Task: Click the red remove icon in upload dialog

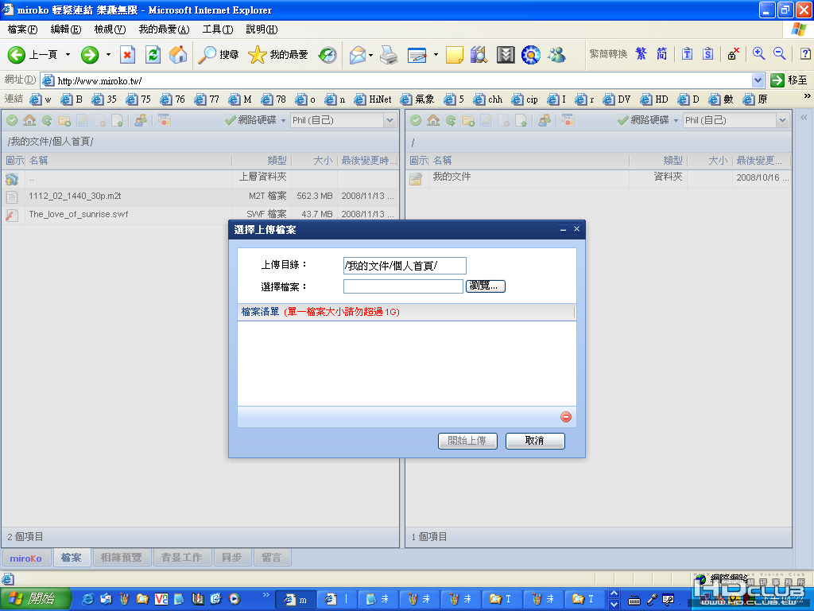Action: tap(566, 417)
